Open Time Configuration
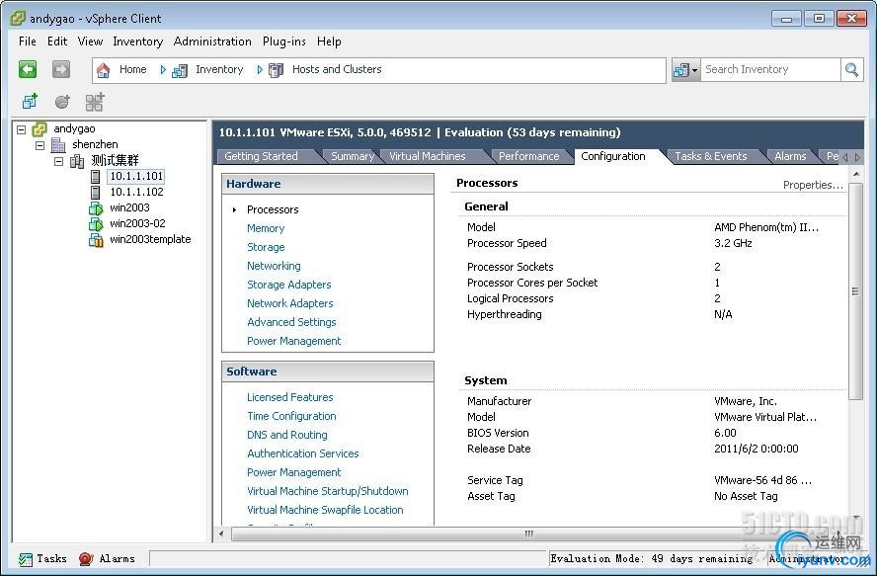The height and width of the screenshot is (576, 877). (x=292, y=417)
